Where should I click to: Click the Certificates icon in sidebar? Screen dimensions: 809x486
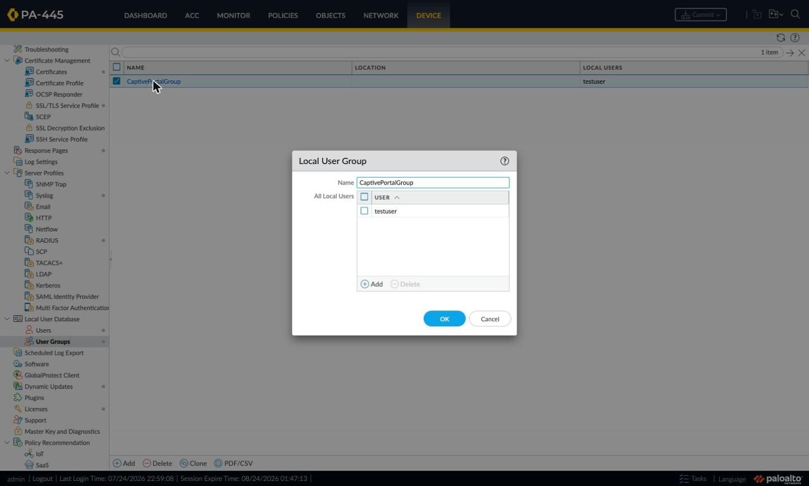click(29, 72)
